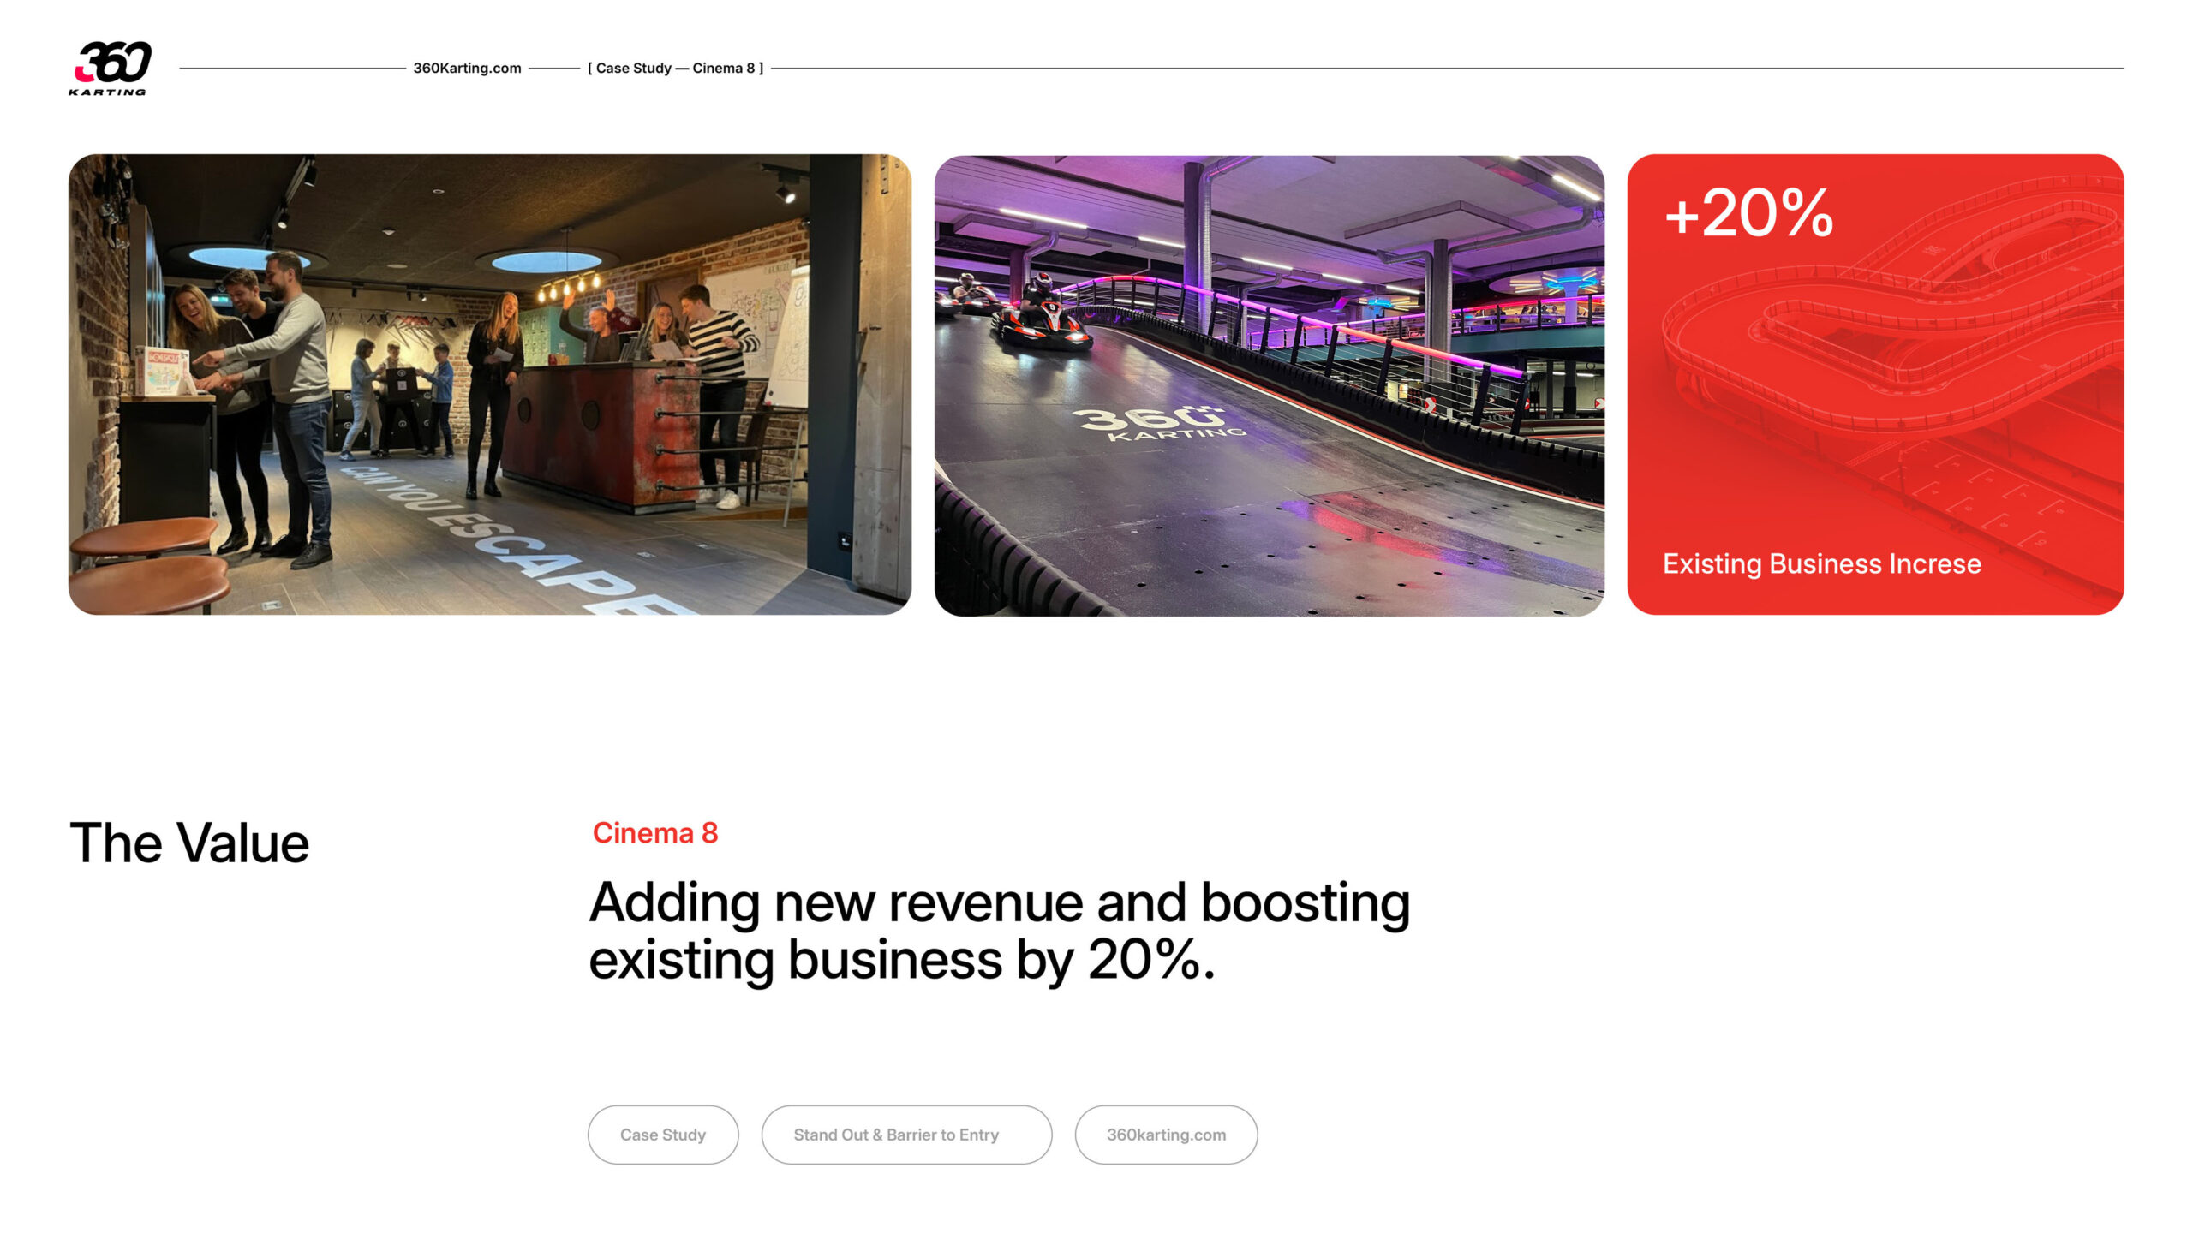Click The Value section heading
2193x1233 pixels.
coord(189,843)
